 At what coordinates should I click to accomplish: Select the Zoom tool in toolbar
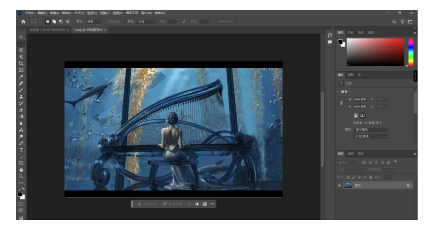(x=21, y=176)
